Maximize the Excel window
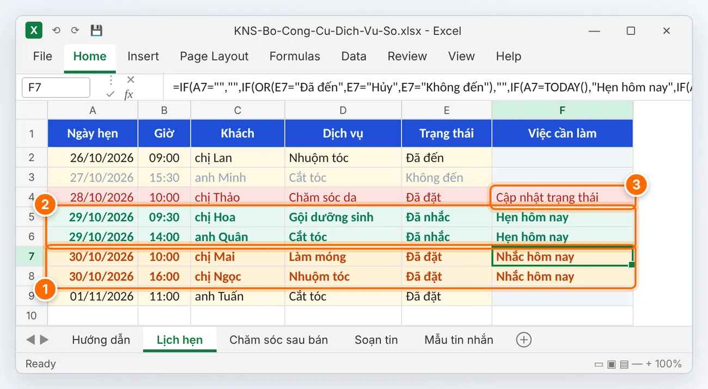 pyautogui.click(x=631, y=31)
